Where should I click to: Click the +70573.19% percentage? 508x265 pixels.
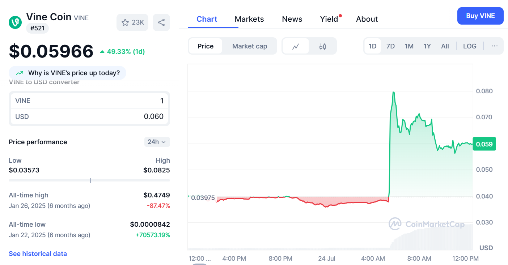pos(153,235)
